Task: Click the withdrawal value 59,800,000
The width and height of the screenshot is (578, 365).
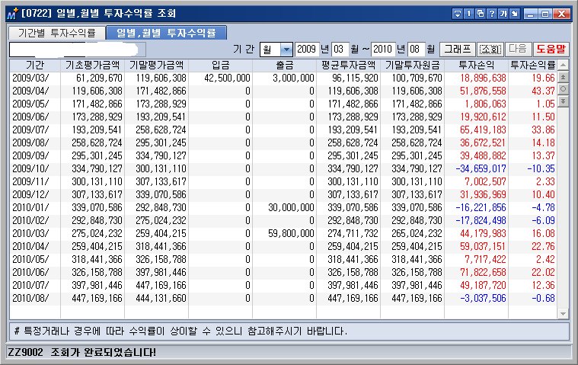Action: pos(291,233)
